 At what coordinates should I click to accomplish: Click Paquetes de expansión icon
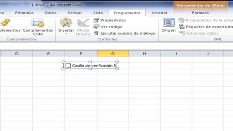click(x=181, y=27)
